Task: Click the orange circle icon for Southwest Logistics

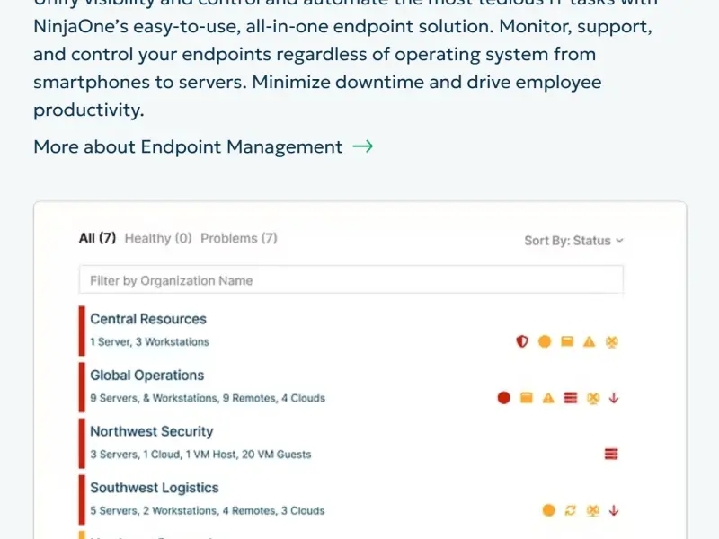Action: click(x=548, y=510)
